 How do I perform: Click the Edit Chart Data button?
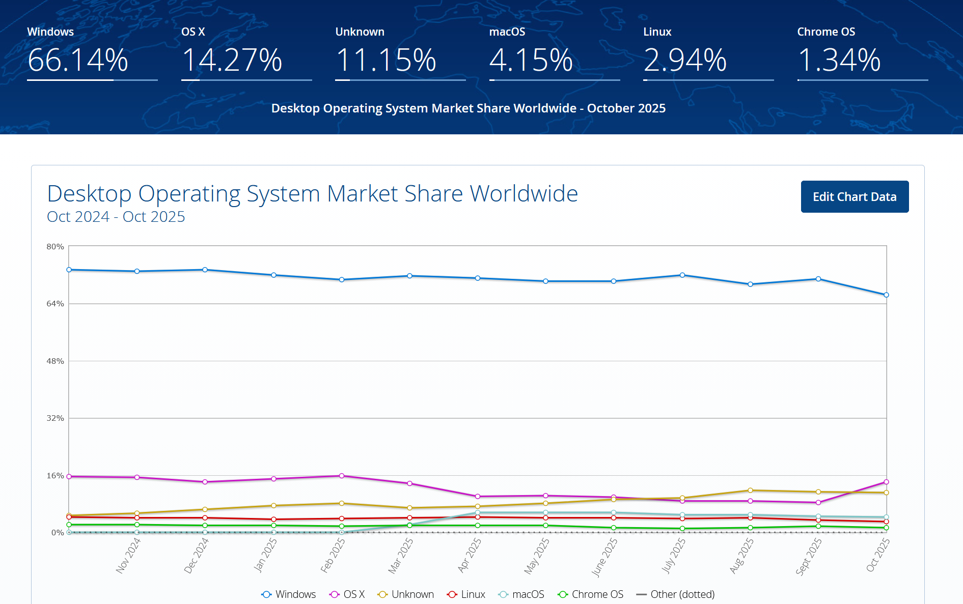coord(854,197)
